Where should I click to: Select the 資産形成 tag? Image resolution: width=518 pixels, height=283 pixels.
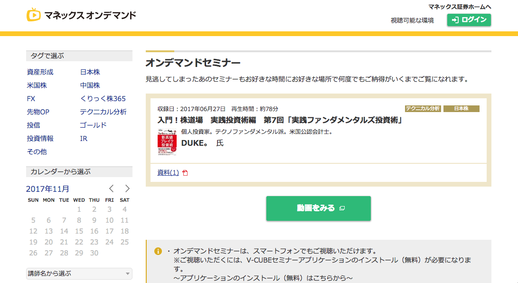(40, 72)
